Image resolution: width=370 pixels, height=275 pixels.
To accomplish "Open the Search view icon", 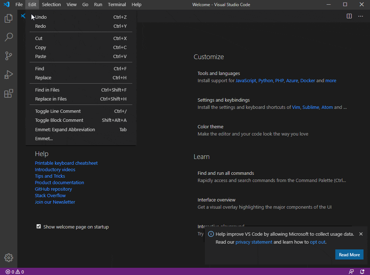I will tap(9, 37).
